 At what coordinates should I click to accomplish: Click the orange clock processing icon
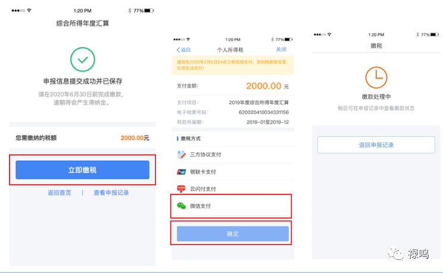click(376, 76)
